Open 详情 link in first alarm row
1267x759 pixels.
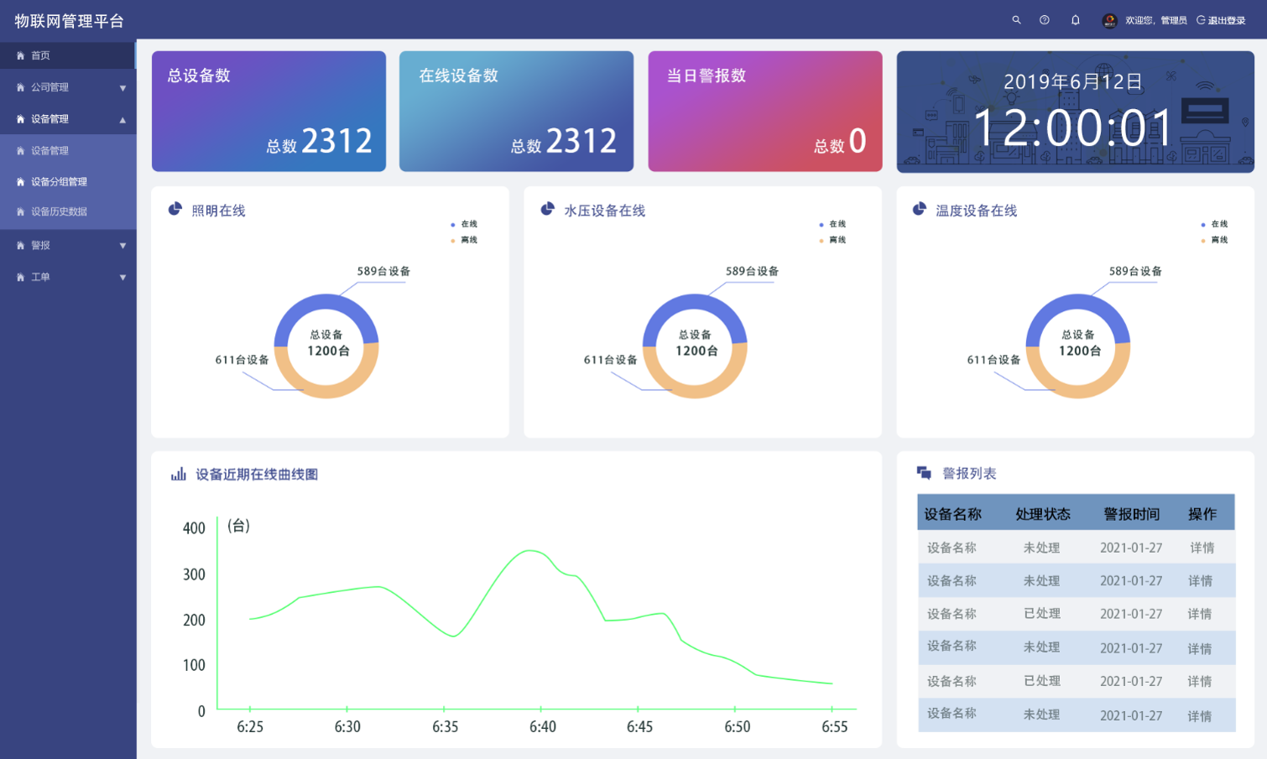[1202, 548]
